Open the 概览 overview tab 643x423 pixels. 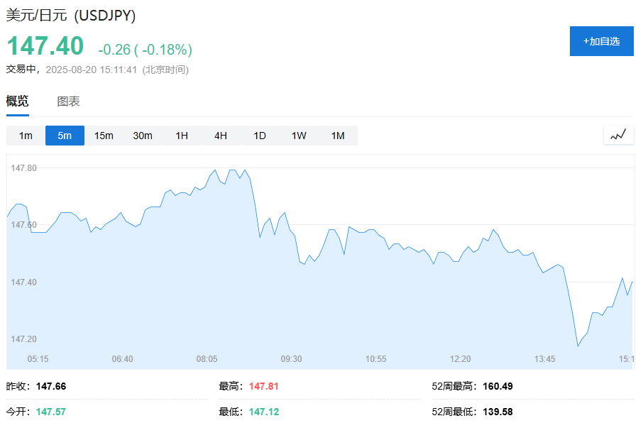pyautogui.click(x=17, y=101)
